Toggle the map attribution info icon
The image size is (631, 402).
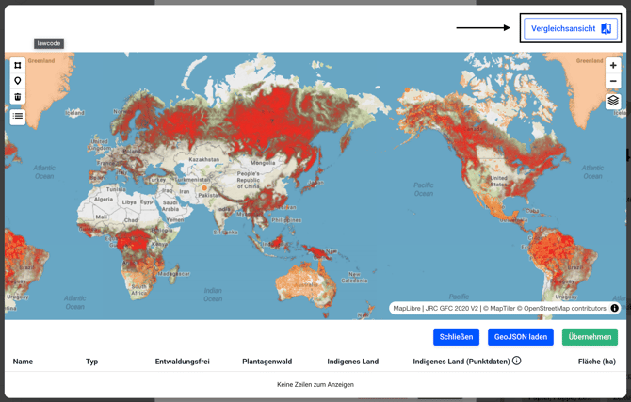pyautogui.click(x=615, y=308)
